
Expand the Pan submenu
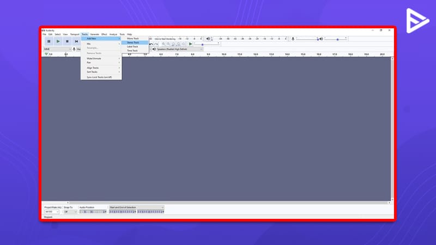click(x=101, y=63)
